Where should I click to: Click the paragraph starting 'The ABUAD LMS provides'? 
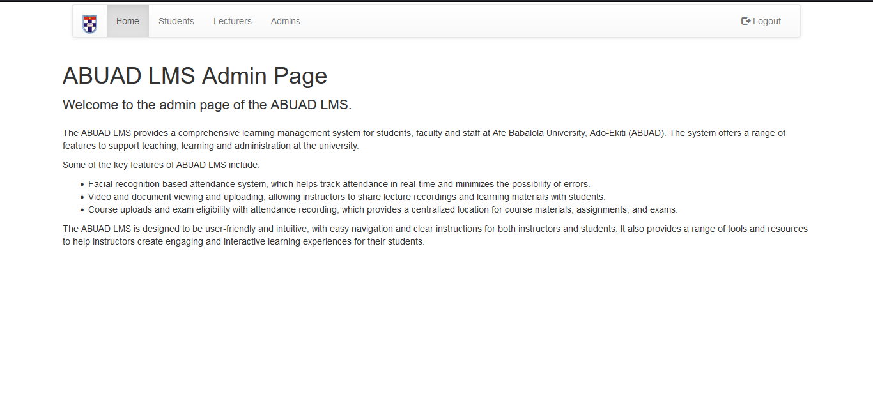[x=424, y=139]
